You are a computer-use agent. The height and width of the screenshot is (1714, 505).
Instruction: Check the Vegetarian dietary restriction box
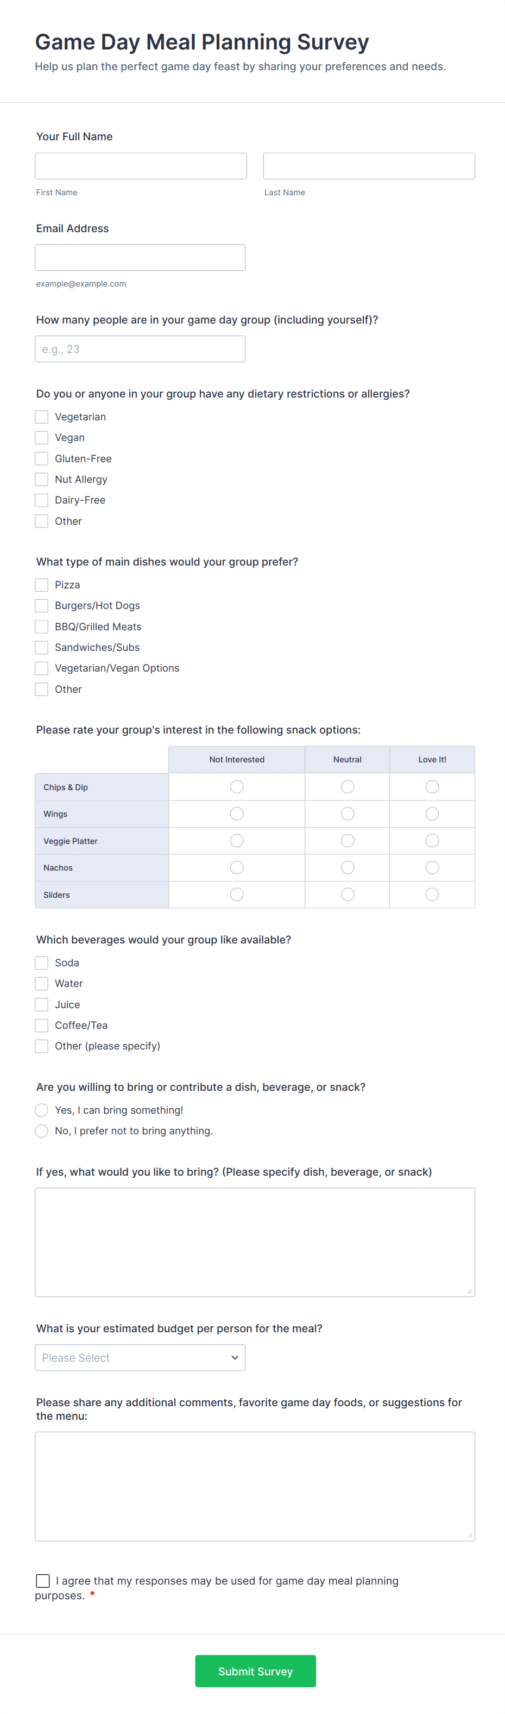tap(42, 417)
